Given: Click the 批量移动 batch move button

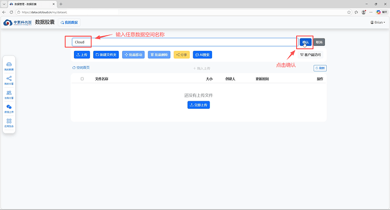Looking at the screenshot, I should 133,55.
